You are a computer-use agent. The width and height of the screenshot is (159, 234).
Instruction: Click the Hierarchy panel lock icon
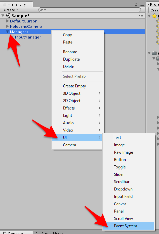click(x=136, y=5)
